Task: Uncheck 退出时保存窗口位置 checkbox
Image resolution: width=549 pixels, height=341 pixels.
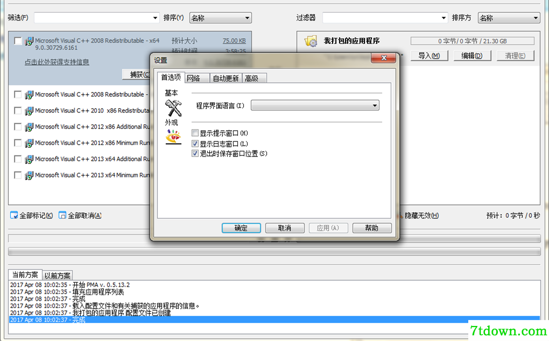Action: 195,153
